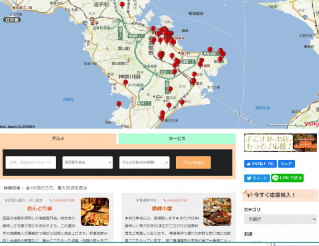Switch to the グルメ tab
Screen dimensions: 319x246
coord(58,139)
